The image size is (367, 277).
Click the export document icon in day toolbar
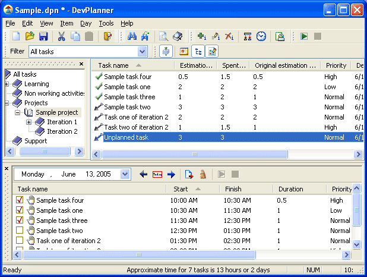[x=189, y=174]
